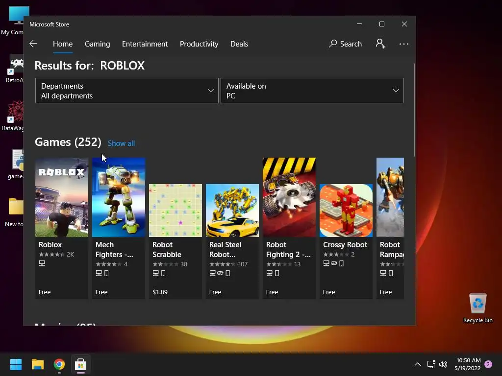
Task: Click the Free label under Roblox
Action: (45, 292)
